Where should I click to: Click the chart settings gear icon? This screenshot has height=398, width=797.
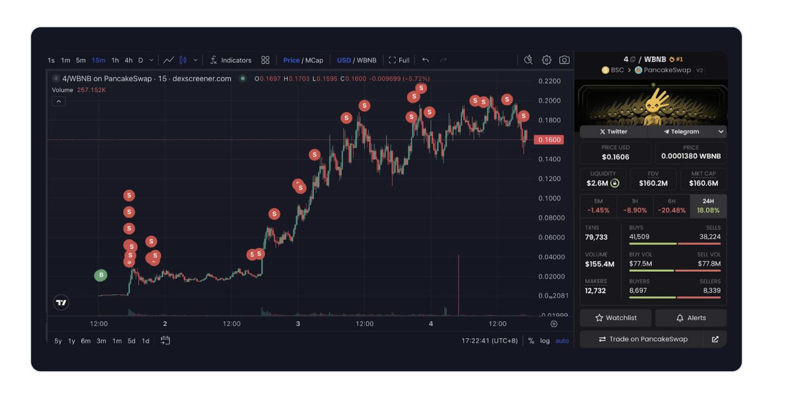click(x=546, y=60)
